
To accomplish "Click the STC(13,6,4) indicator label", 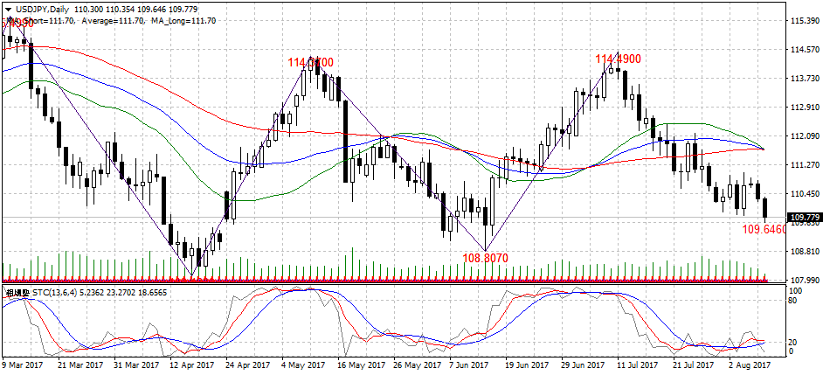I will click(x=63, y=294).
